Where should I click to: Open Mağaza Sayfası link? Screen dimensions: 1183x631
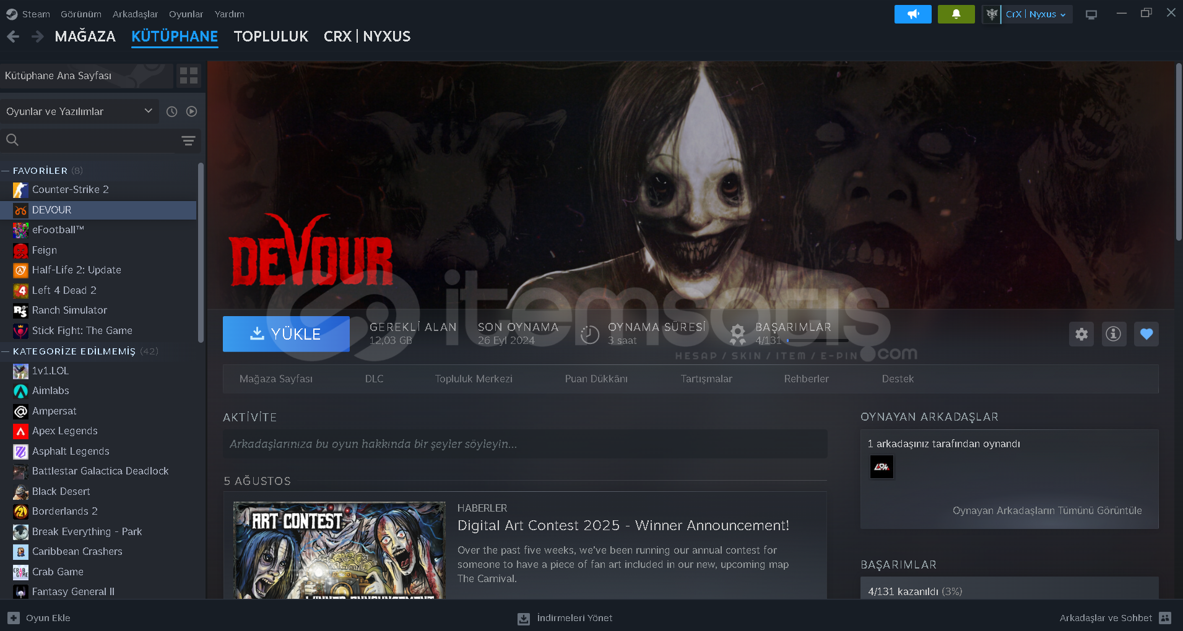[x=276, y=379]
